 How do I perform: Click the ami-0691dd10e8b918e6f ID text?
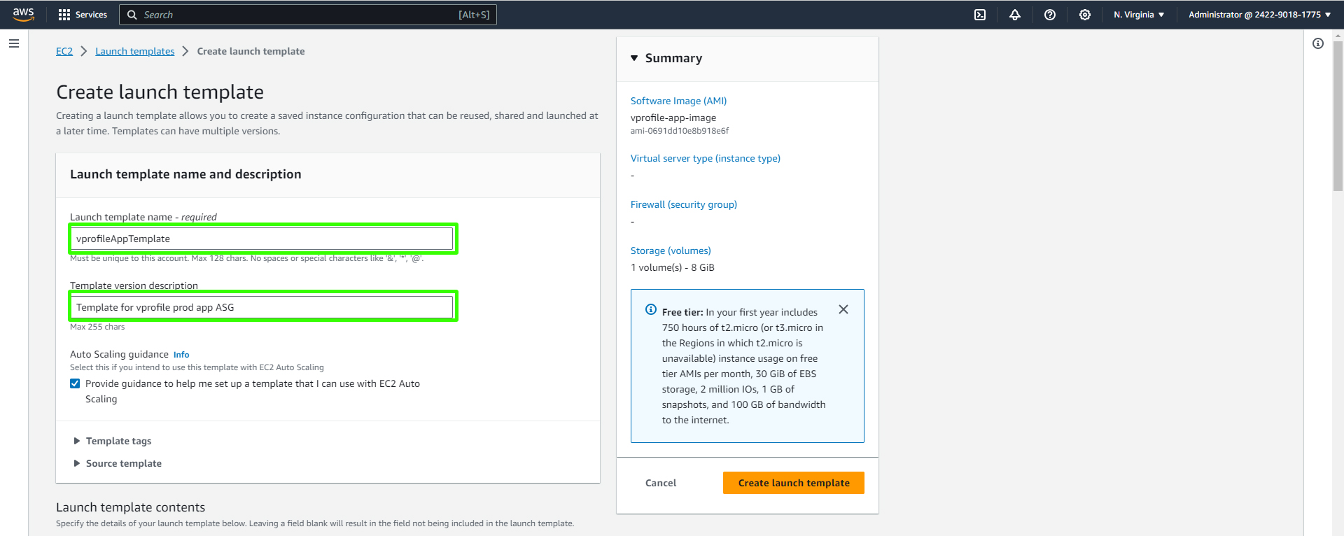pos(680,131)
